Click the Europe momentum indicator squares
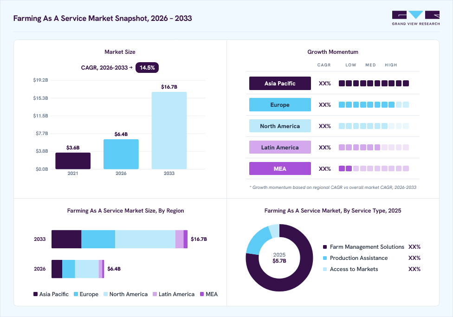This screenshot has height=317, width=453. tap(374, 104)
